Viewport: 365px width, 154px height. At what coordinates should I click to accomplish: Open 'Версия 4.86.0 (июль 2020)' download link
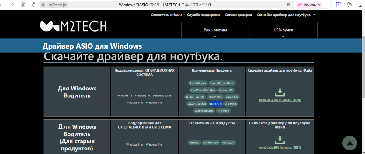tap(280, 100)
